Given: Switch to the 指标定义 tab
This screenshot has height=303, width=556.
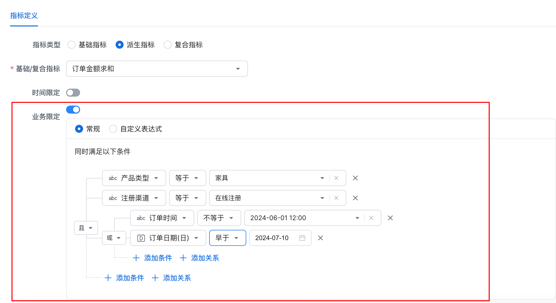Looking at the screenshot, I should coord(24,15).
